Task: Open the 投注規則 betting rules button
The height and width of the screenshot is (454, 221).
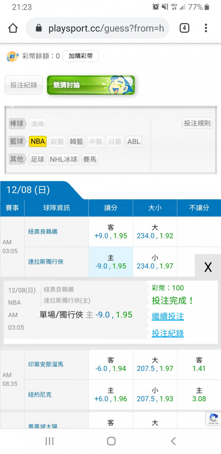Action: pos(197,123)
